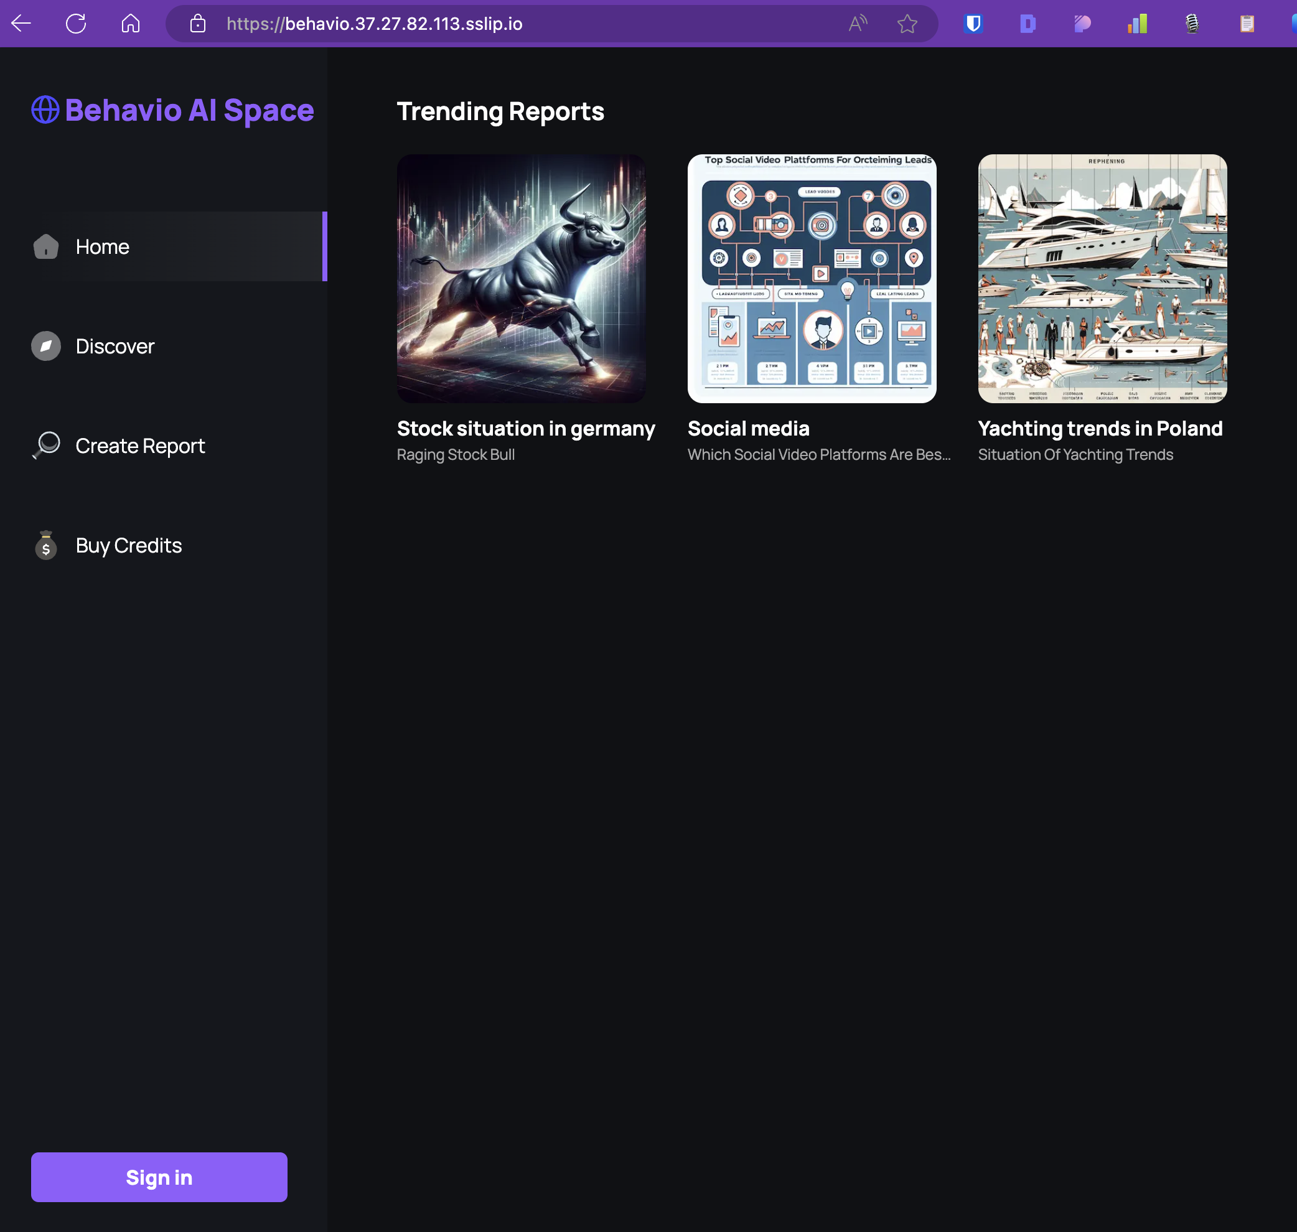1297x1232 pixels.
Task: Click the read aloud icon in the address bar
Action: (858, 24)
